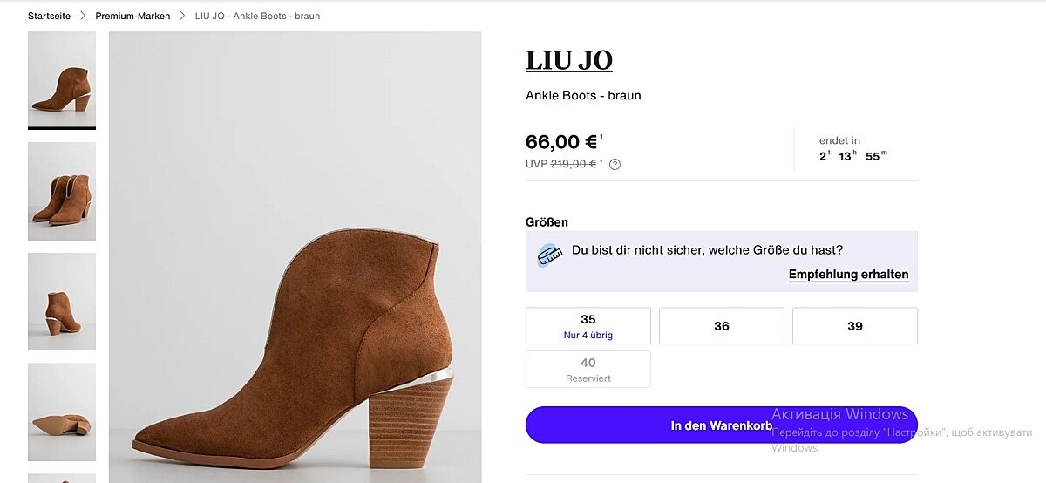Click the Empfehlung erhalten link
This screenshot has height=483, width=1046.
click(848, 274)
